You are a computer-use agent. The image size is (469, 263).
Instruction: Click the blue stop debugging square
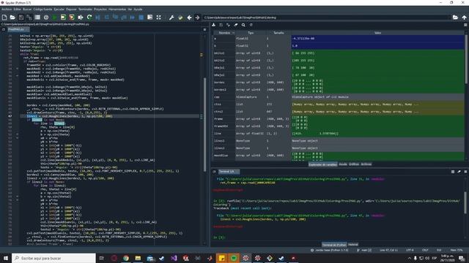(x=141, y=18)
